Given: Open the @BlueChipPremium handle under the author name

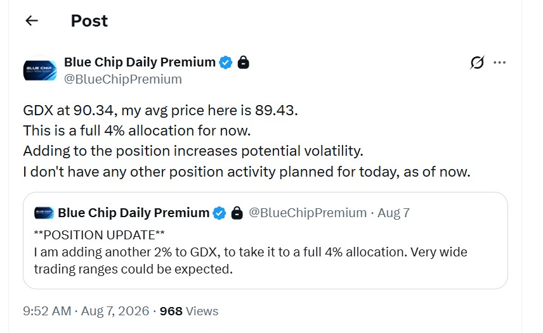Looking at the screenshot, I should tap(123, 79).
